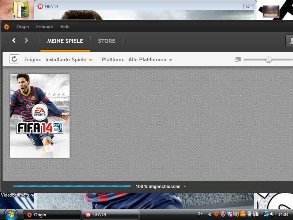Refresh the game library
The image size is (293, 220).
14,59
